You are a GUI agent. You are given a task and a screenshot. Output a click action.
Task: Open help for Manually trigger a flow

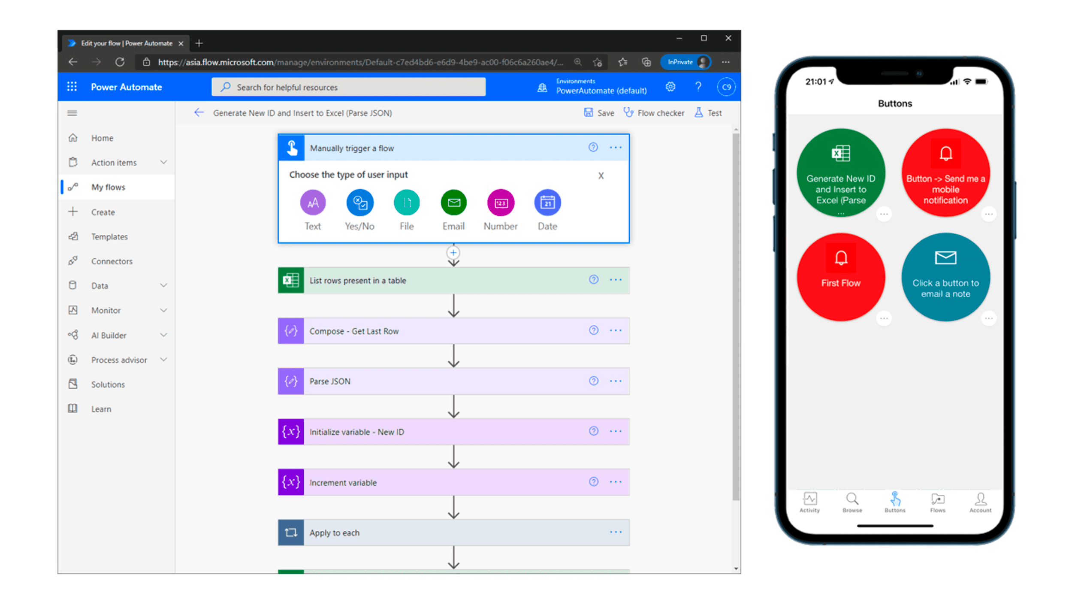point(593,147)
